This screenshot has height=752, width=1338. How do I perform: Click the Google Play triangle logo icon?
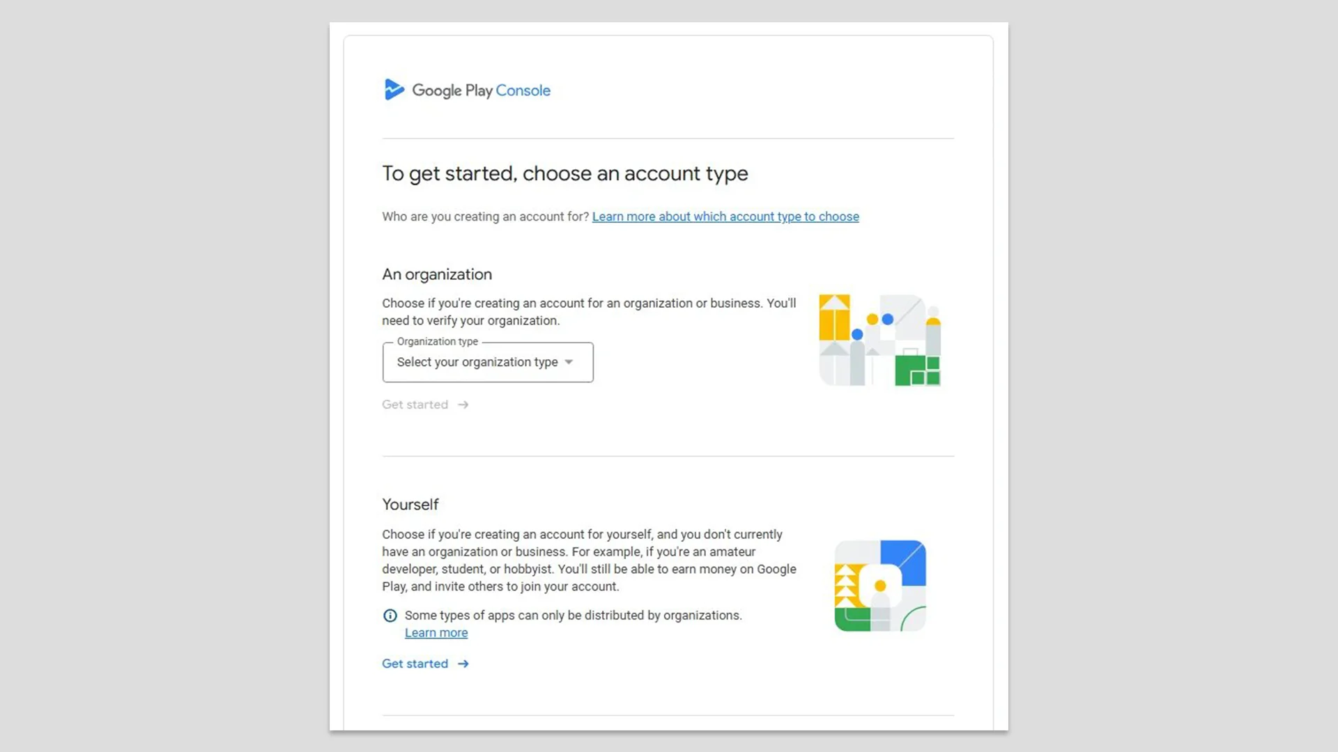pyautogui.click(x=394, y=89)
